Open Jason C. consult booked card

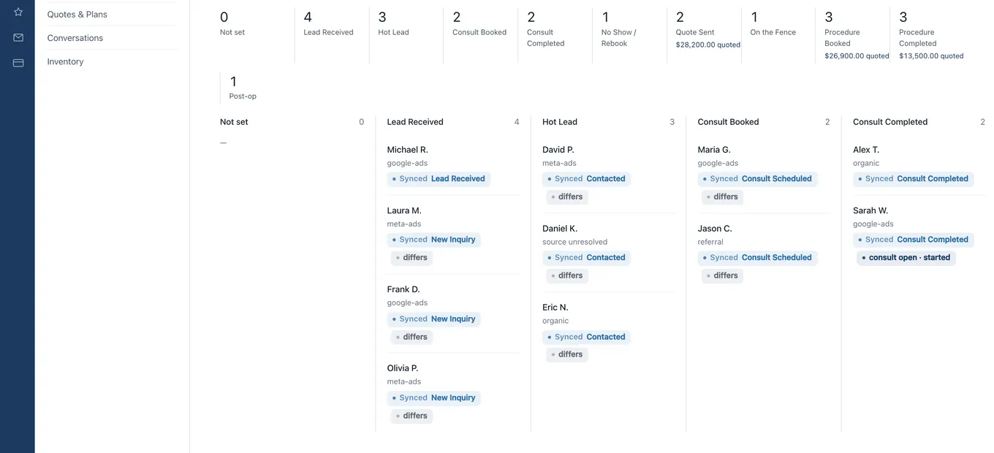click(x=764, y=252)
